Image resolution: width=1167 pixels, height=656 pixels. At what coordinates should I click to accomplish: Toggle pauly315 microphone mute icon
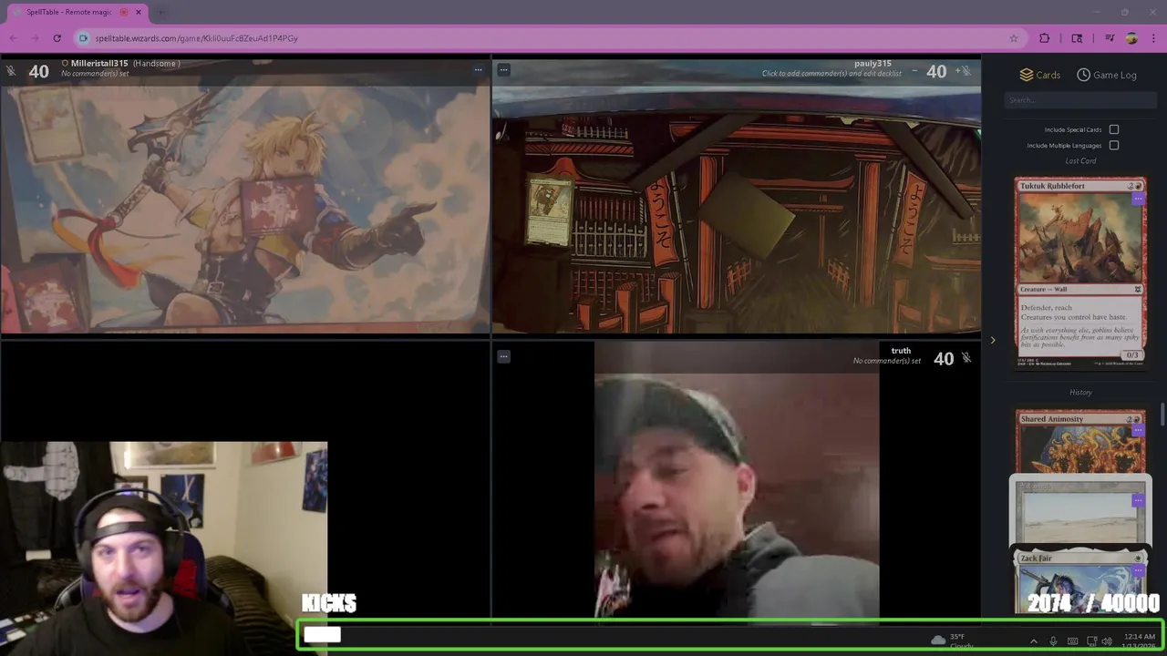[x=966, y=71]
